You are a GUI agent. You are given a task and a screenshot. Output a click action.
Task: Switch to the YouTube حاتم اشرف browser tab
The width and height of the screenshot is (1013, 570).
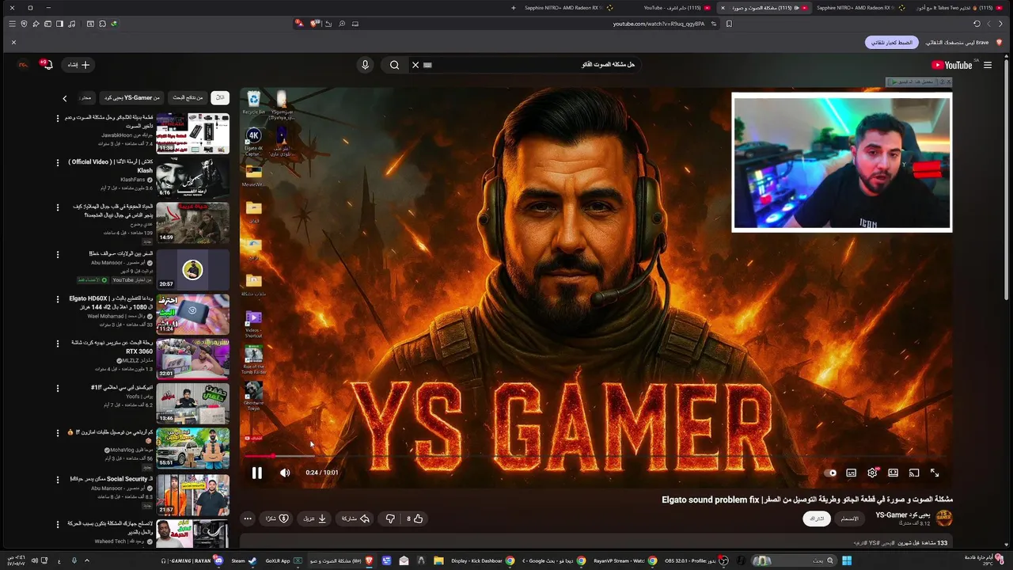click(x=675, y=8)
